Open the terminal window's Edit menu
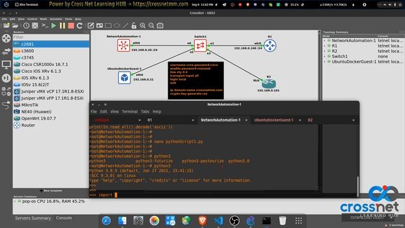 104,111
